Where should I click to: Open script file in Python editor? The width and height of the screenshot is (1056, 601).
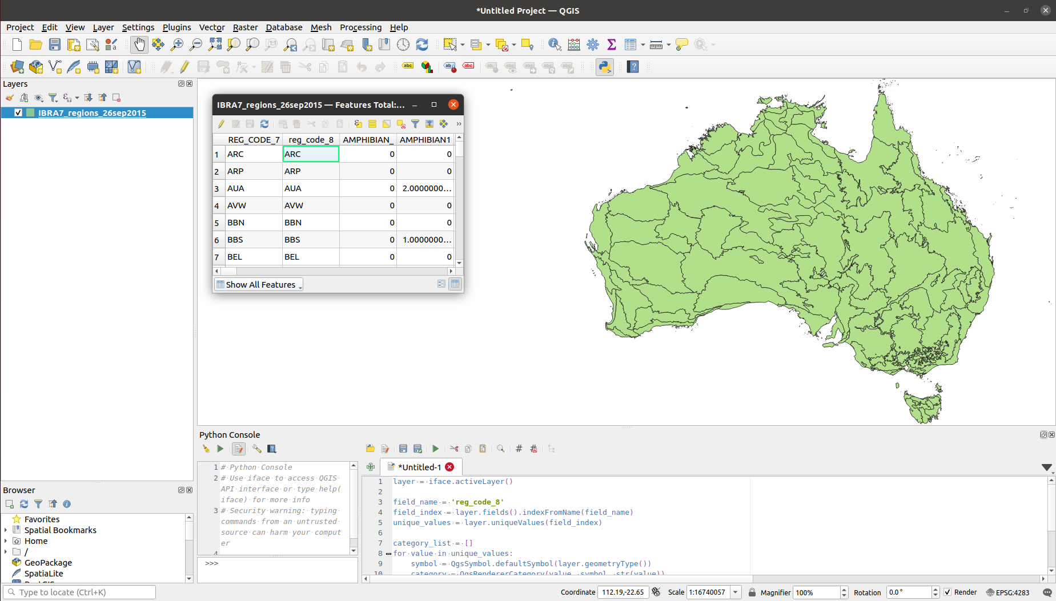[x=370, y=449]
